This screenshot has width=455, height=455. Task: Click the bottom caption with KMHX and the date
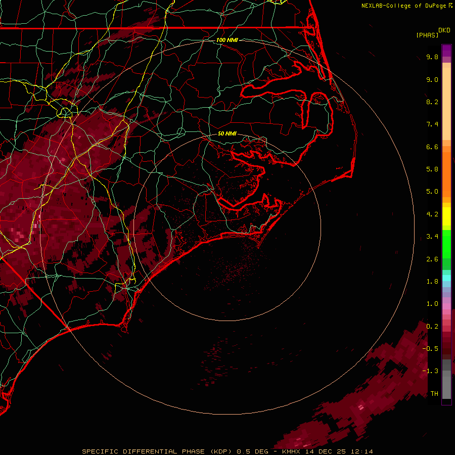pyautogui.click(x=227, y=451)
